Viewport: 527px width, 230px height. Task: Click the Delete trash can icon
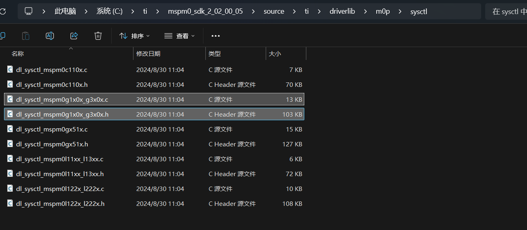coord(98,36)
